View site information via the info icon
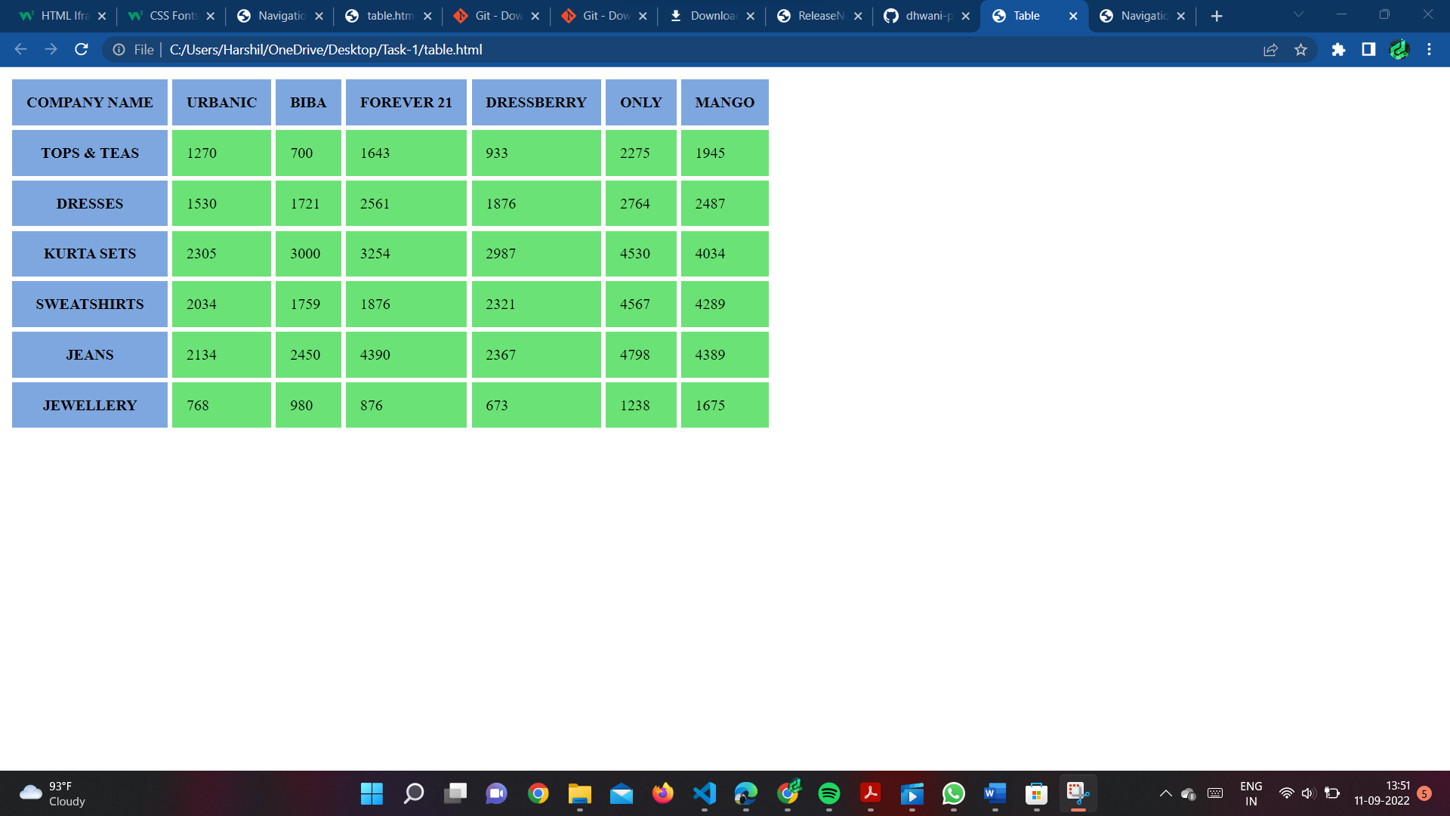This screenshot has width=1450, height=816. click(119, 50)
